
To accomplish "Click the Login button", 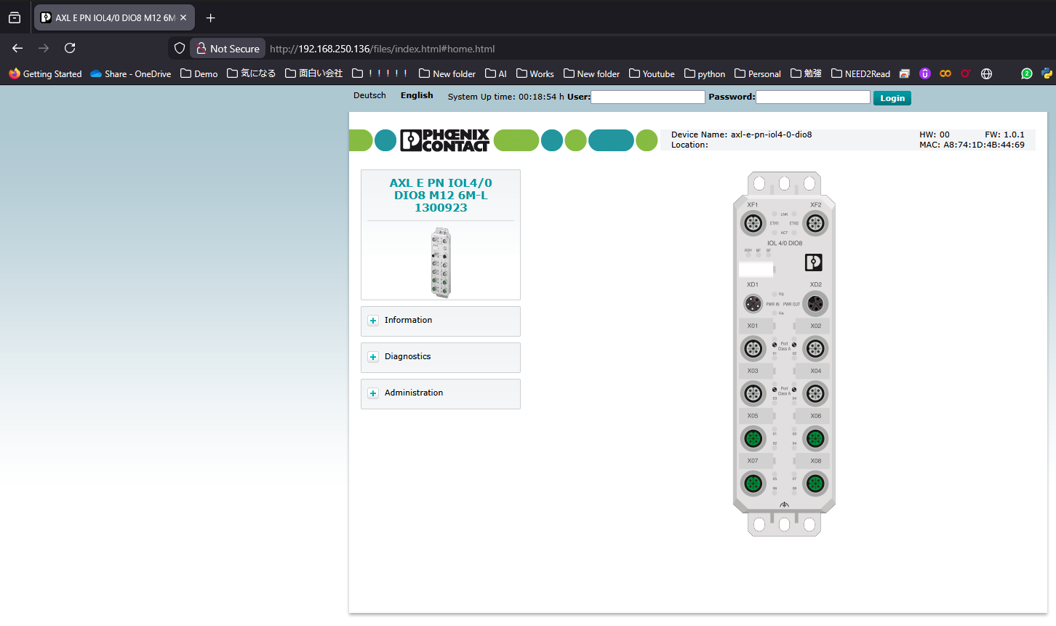I will 892,98.
